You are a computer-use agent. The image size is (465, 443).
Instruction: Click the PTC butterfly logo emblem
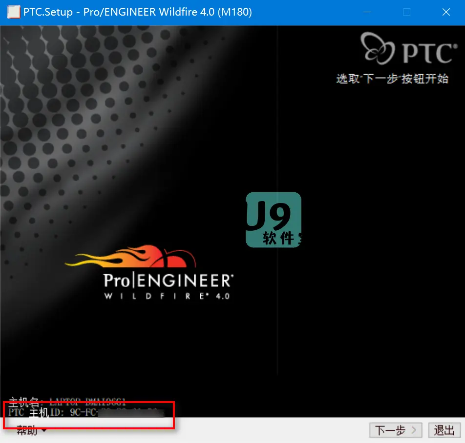pyautogui.click(x=378, y=49)
